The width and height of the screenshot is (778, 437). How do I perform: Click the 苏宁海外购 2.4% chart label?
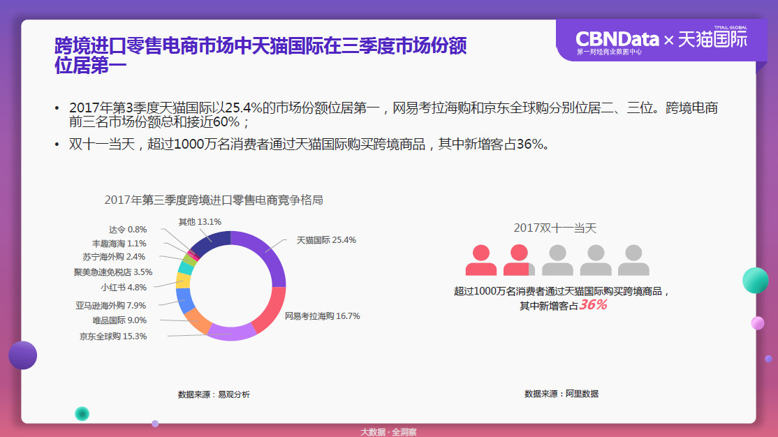[x=114, y=257]
